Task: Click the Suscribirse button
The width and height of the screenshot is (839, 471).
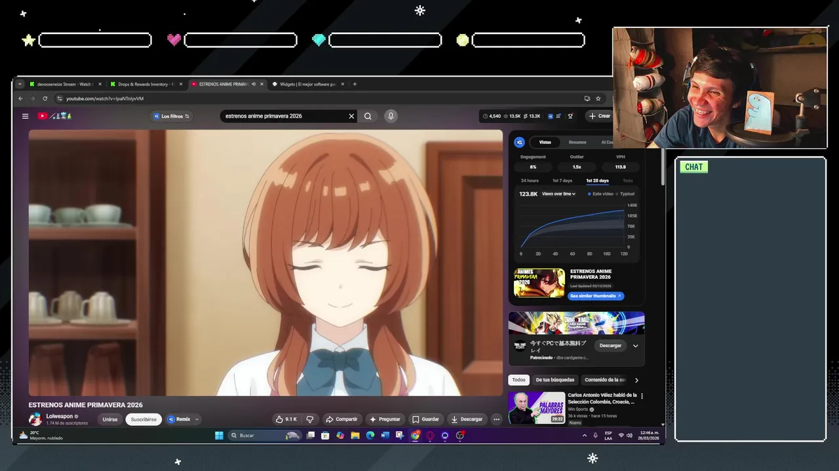Action: 144,419
